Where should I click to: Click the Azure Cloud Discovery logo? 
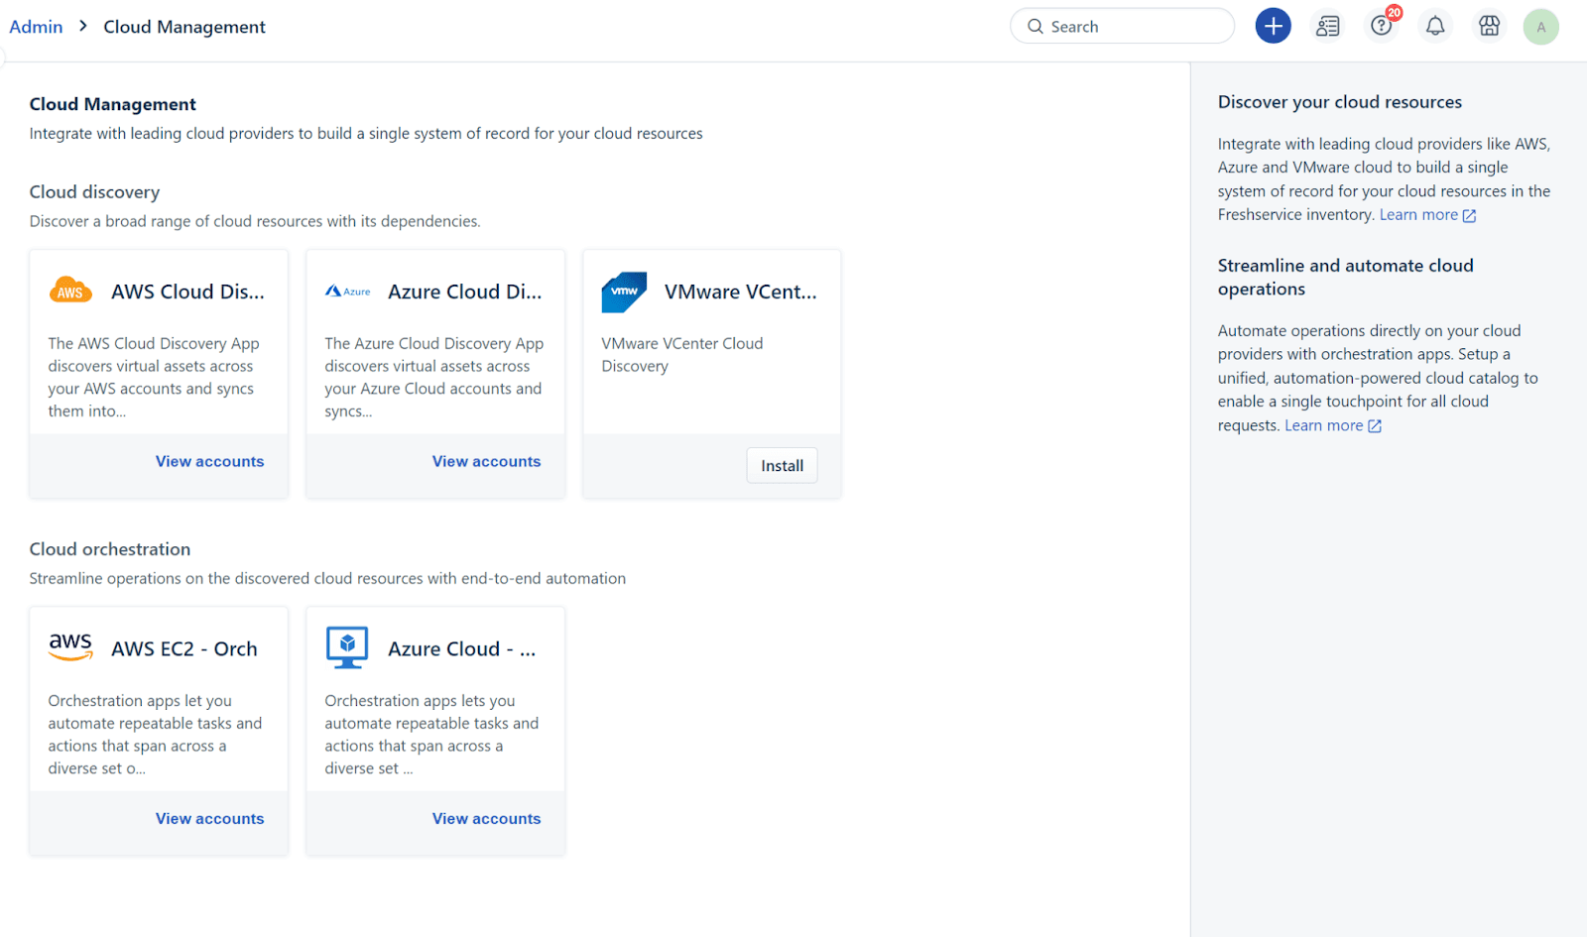point(347,292)
